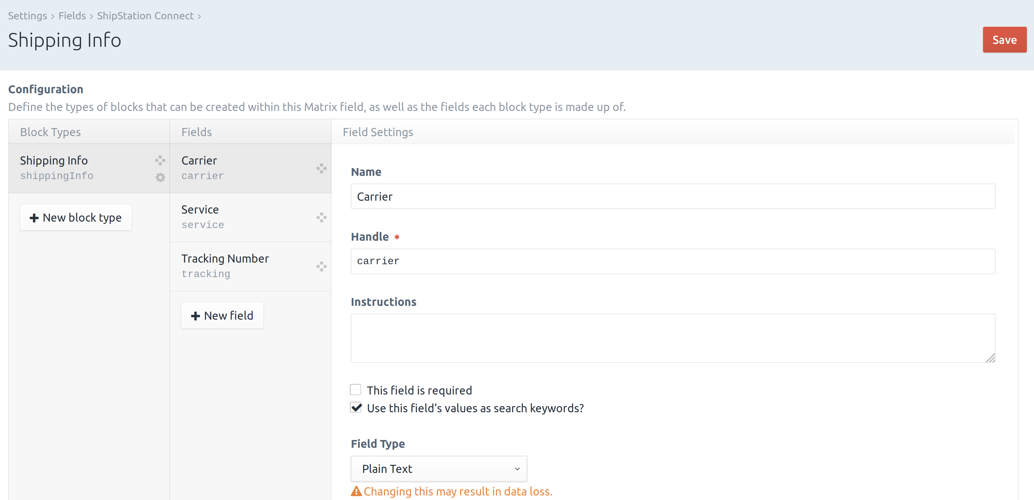Click move handle for Shipping Info block type
1034x500 pixels.
[160, 160]
